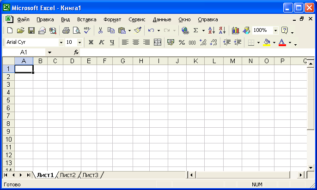The height and width of the screenshot is (190, 317).
Task: Increase decimal places
Action: pyautogui.click(x=203, y=42)
